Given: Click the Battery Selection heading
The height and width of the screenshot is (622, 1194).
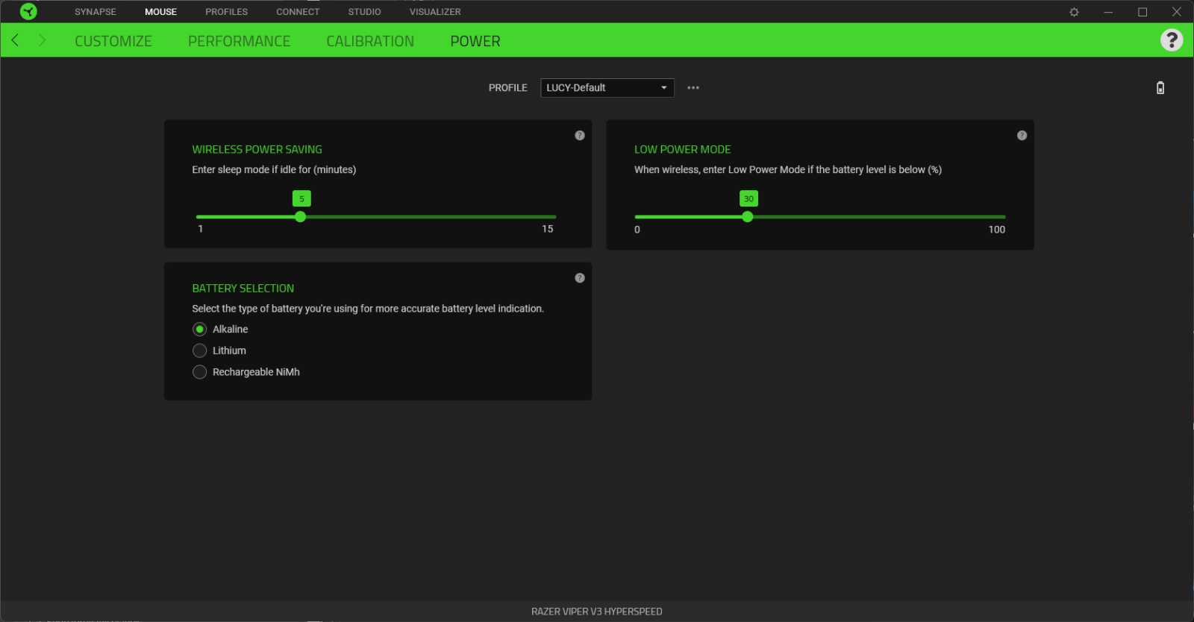Looking at the screenshot, I should [x=243, y=288].
